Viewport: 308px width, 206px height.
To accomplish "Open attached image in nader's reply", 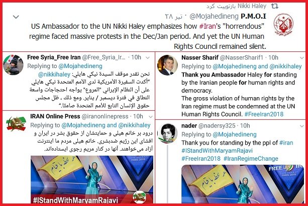I will (243, 184).
